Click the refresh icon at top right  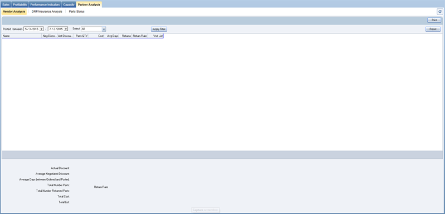tap(440, 12)
